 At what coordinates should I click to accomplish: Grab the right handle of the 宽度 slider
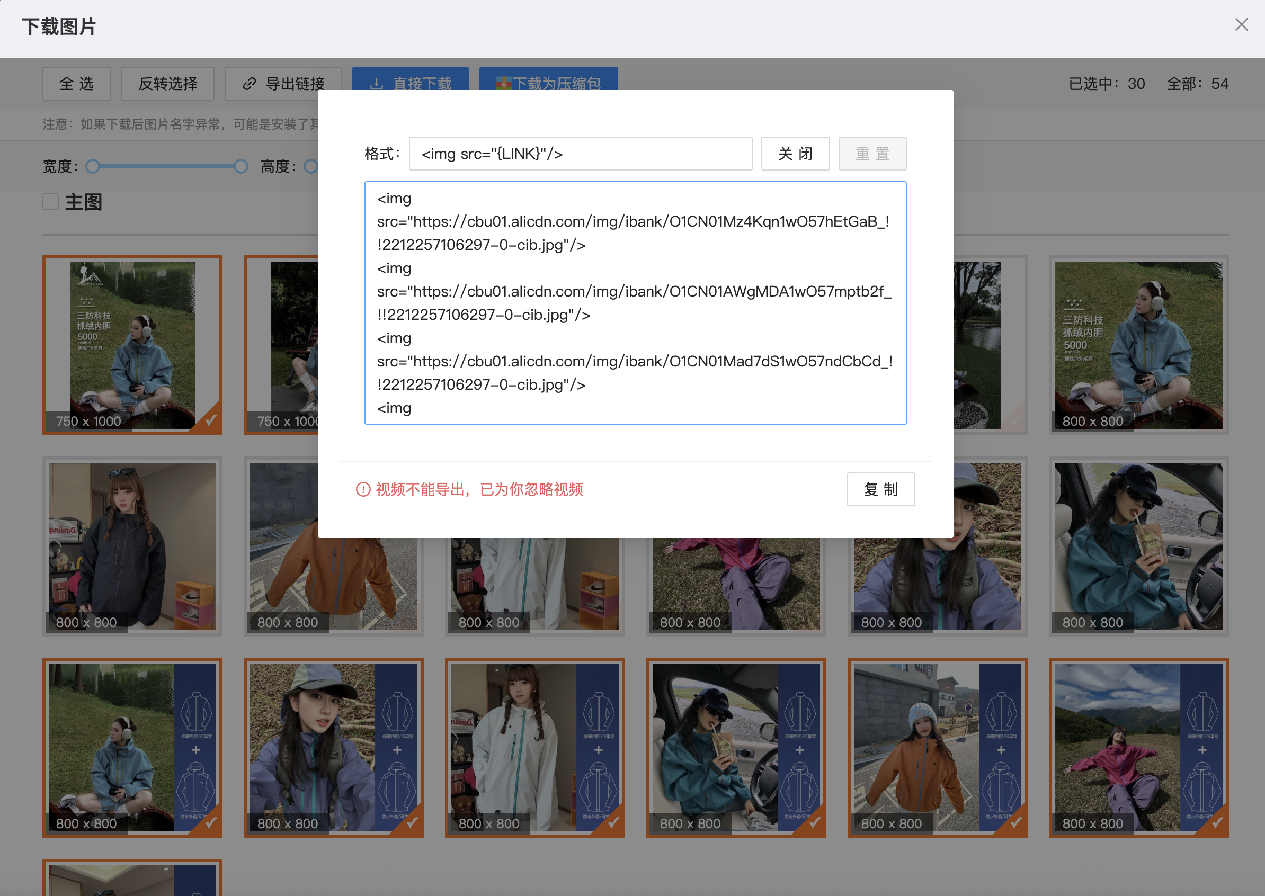pyautogui.click(x=241, y=166)
